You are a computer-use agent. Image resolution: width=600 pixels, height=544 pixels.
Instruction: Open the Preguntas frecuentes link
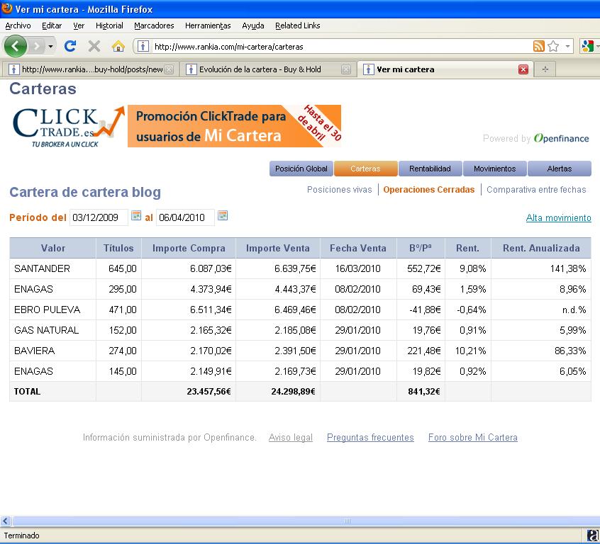coord(370,437)
